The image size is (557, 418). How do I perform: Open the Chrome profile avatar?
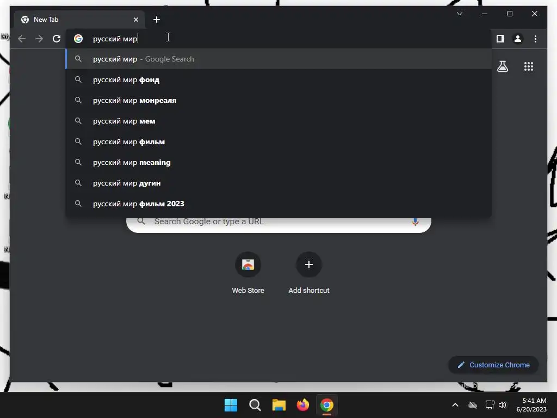[x=518, y=39]
